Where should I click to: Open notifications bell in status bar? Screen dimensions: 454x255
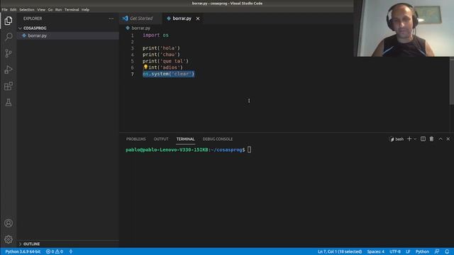coord(447,251)
